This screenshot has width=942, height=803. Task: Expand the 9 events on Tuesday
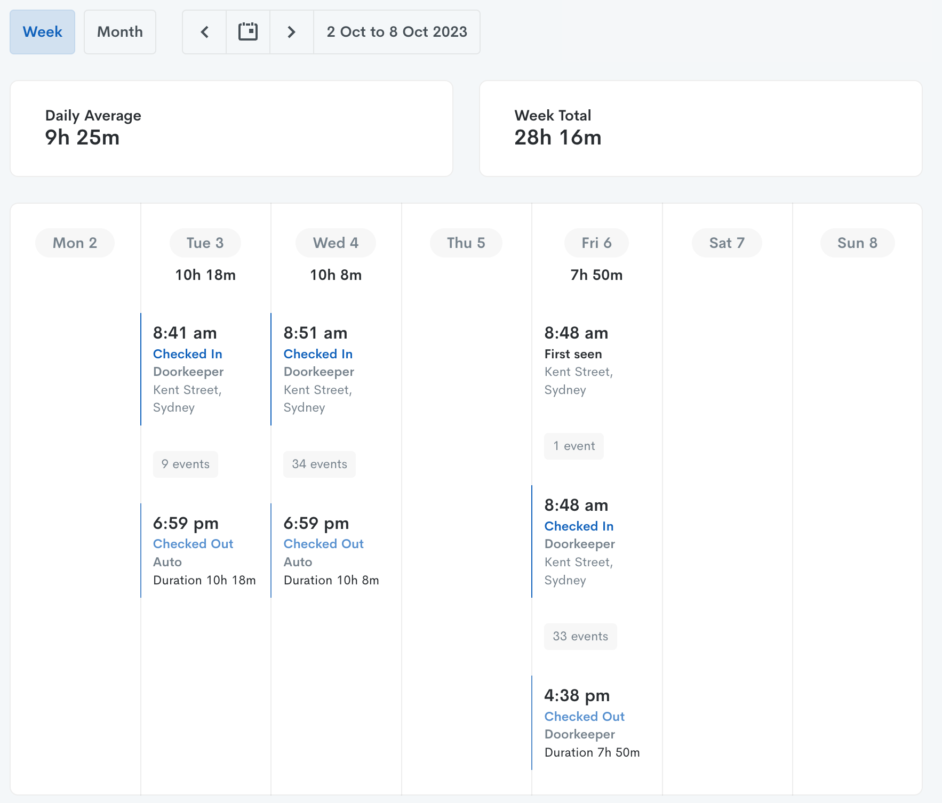click(186, 464)
